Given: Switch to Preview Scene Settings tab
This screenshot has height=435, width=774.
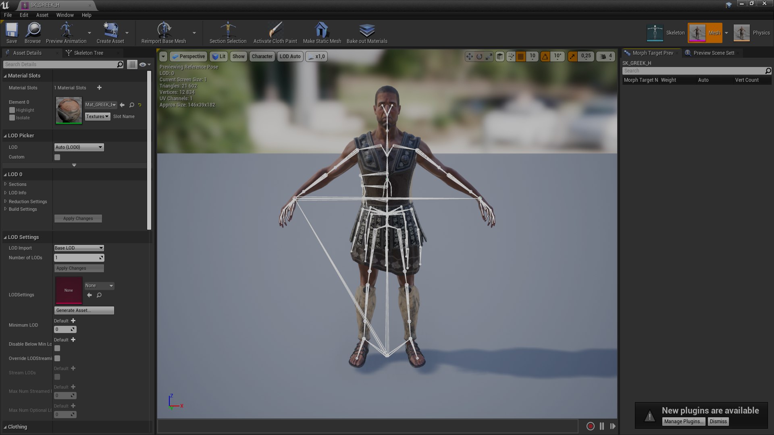Looking at the screenshot, I should (x=714, y=53).
